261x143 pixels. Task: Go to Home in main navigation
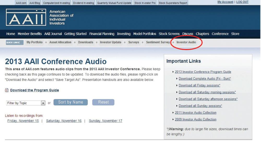[x=11, y=34]
